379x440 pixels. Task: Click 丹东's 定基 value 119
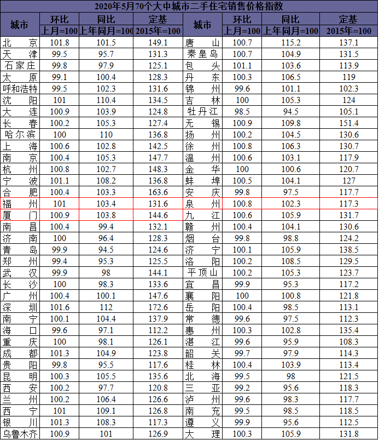(349, 77)
